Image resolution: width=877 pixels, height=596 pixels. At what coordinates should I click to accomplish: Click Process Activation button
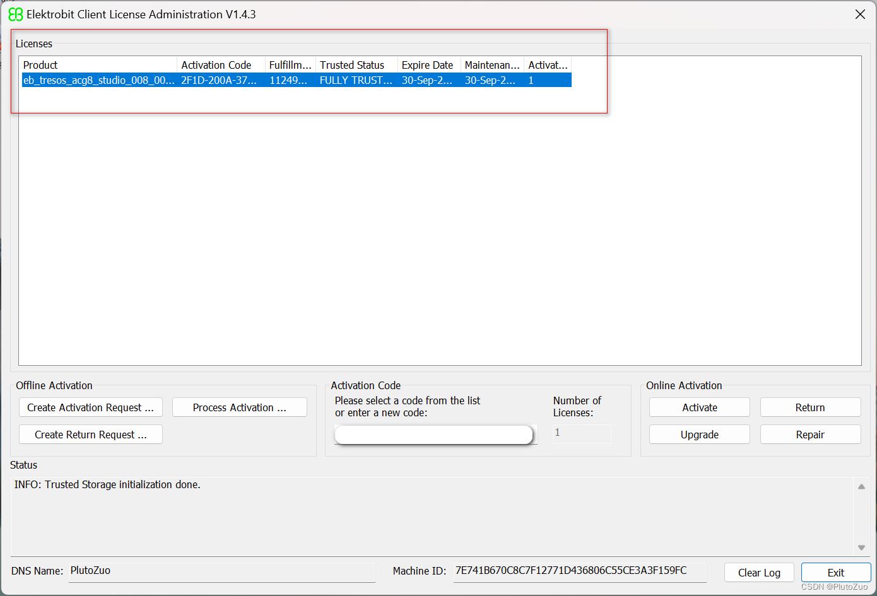(240, 407)
